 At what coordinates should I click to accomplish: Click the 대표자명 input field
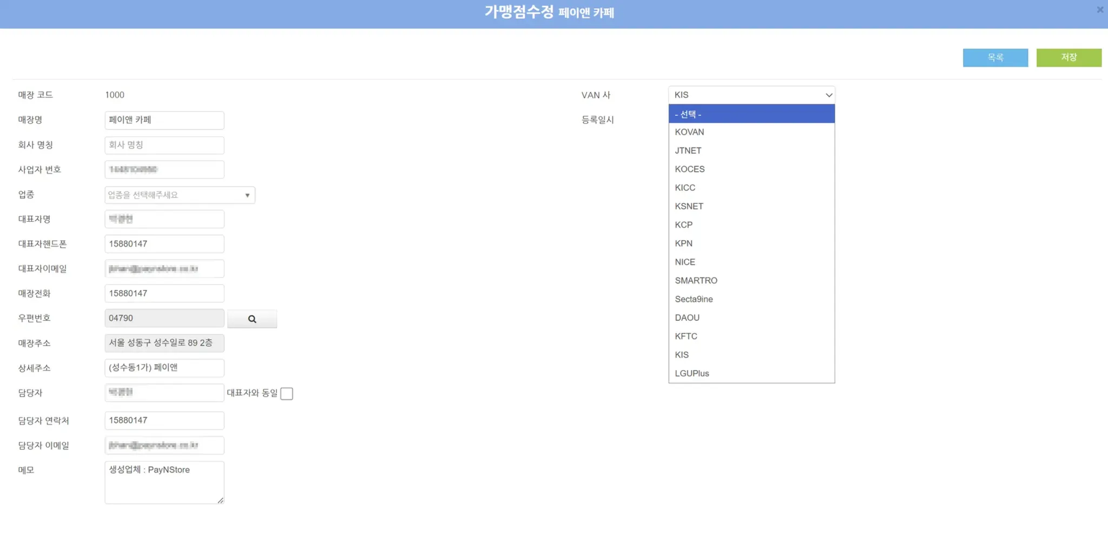point(164,219)
